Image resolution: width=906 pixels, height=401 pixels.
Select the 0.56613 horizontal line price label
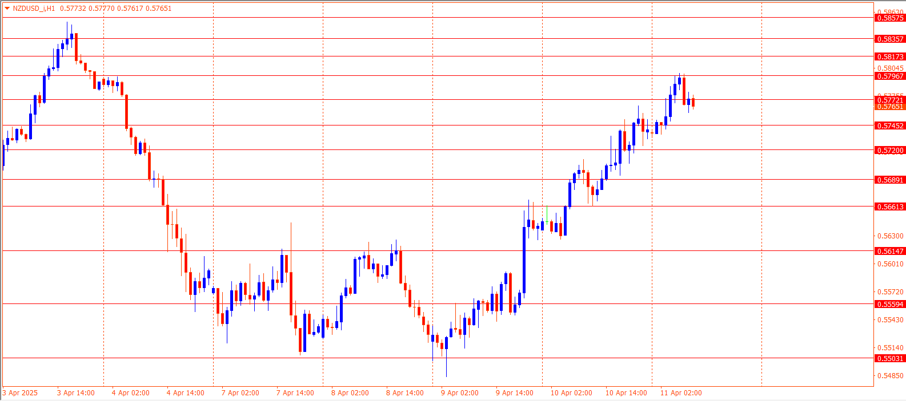[890, 206]
